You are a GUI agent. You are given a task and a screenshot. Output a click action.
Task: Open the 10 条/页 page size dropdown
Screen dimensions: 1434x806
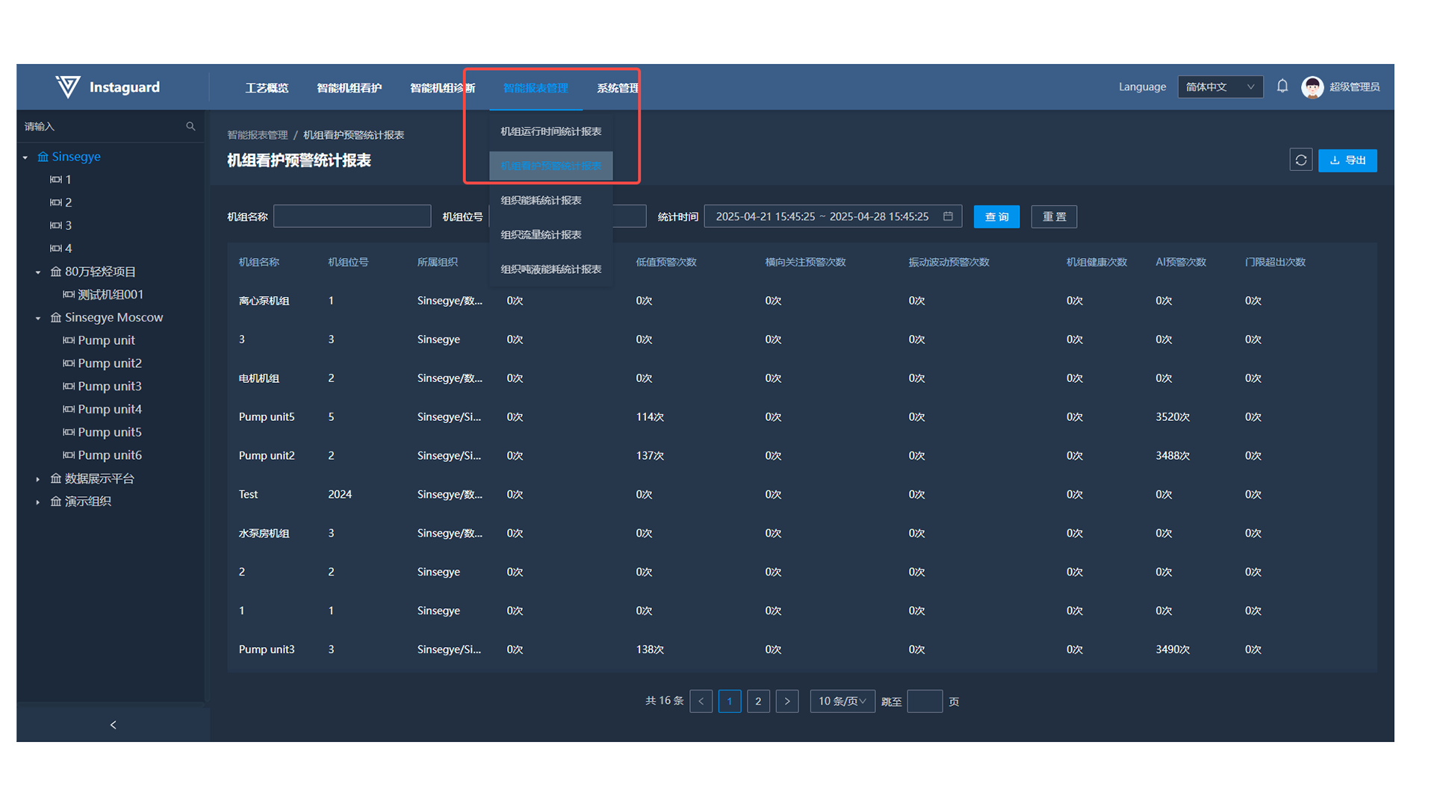pyautogui.click(x=842, y=702)
